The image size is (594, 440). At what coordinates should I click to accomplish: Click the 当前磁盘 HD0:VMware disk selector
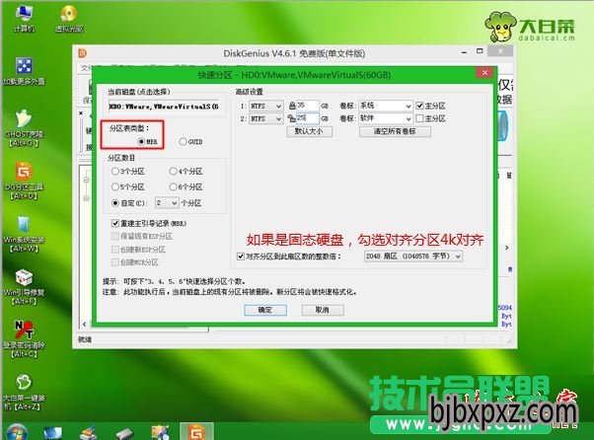pyautogui.click(x=164, y=107)
